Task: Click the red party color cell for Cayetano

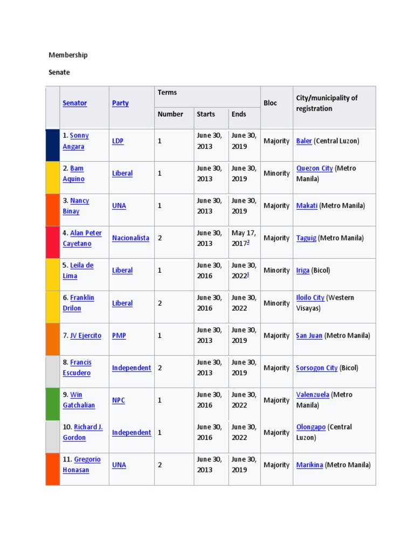Action: (x=52, y=242)
